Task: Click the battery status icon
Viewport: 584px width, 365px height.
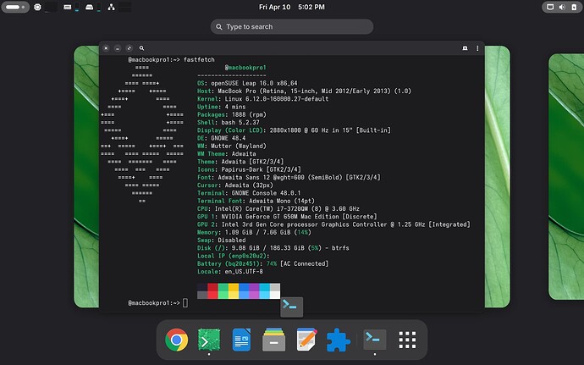Action: 574,7
